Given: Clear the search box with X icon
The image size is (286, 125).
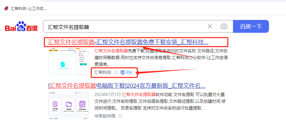Looking at the screenshot, I should (210, 26).
